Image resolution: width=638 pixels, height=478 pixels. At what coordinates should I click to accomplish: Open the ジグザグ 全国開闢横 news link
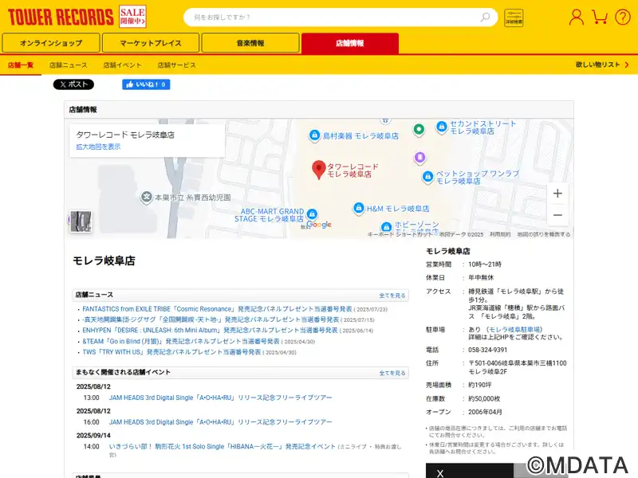tap(211, 319)
